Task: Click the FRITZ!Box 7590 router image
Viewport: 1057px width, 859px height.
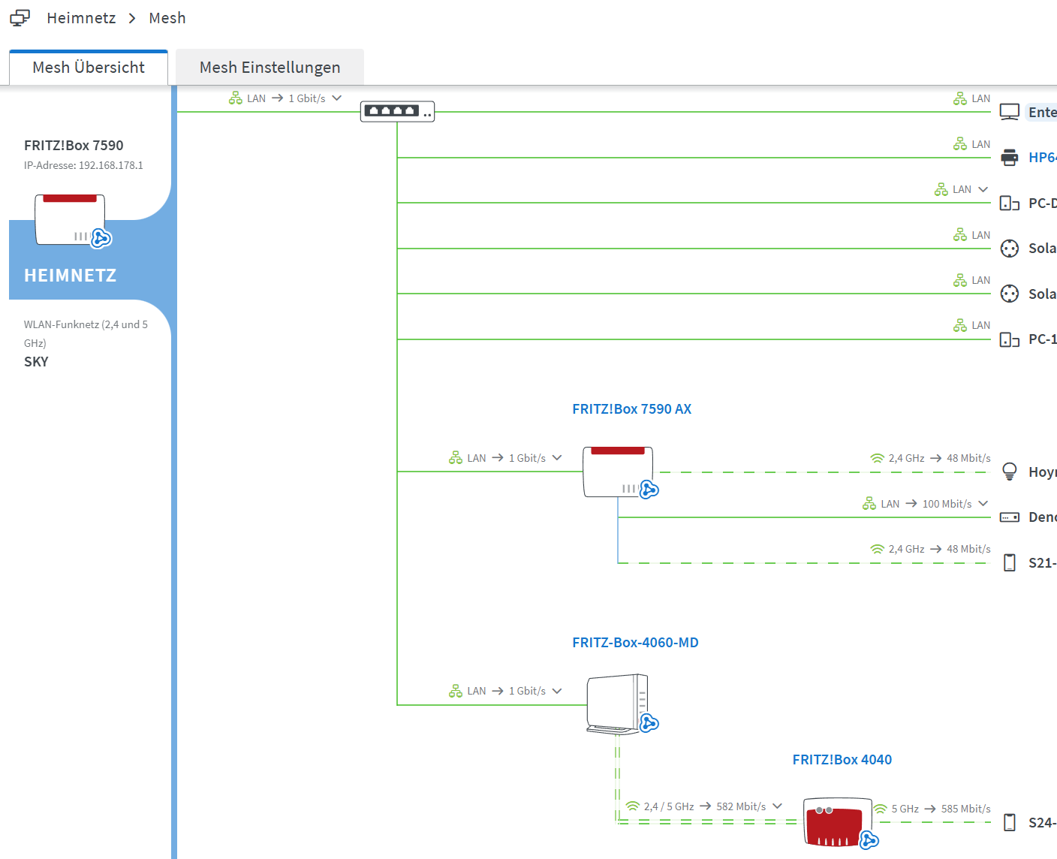Action: (x=70, y=219)
